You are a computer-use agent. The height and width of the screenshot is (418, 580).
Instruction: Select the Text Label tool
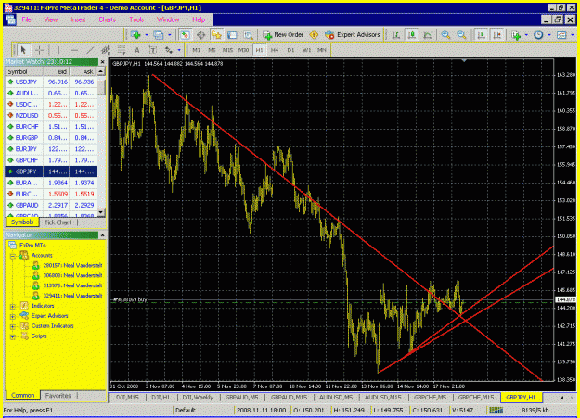point(153,50)
